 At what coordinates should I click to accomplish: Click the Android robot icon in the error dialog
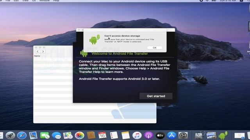pos(95,39)
